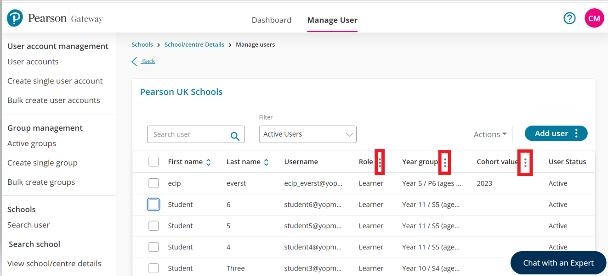Open the help question mark icon
Screen dimensions: 608x276
(569, 18)
